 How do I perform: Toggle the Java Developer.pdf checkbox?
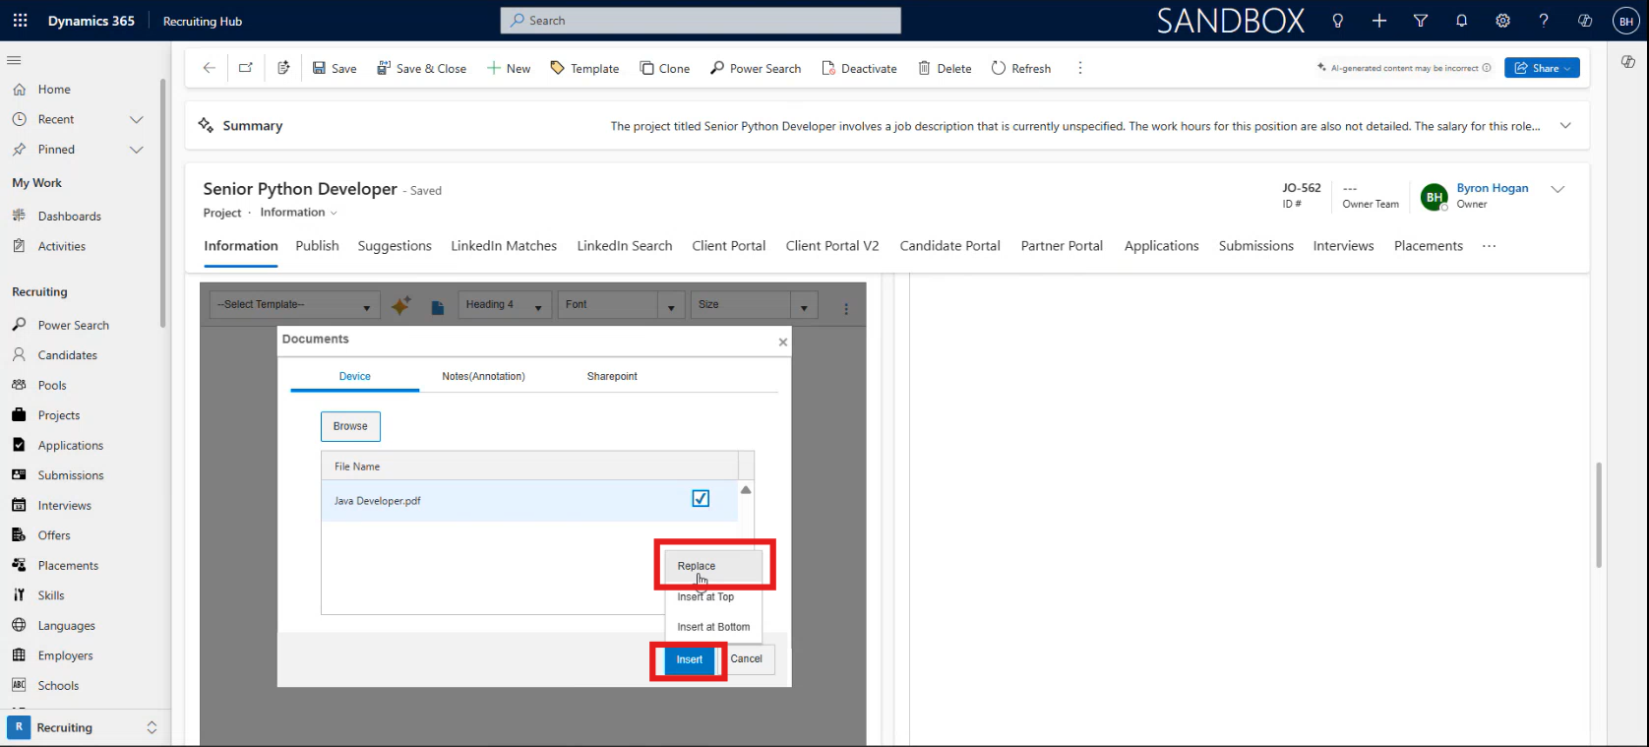point(701,499)
